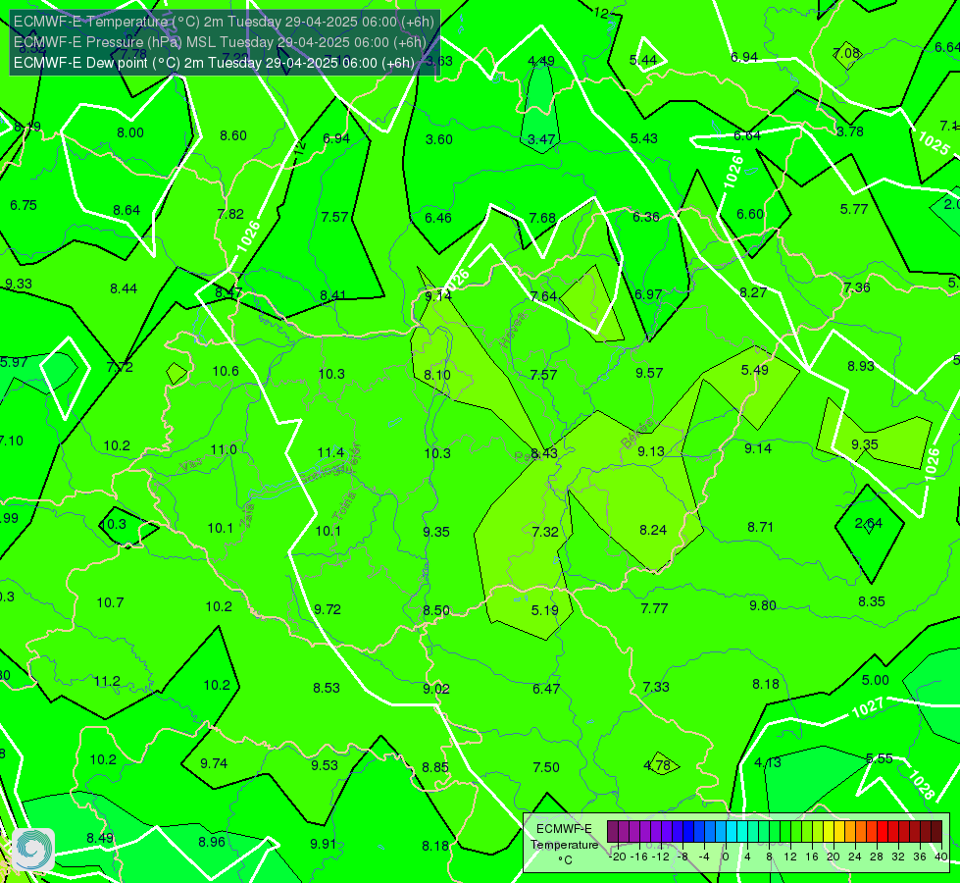The image size is (960, 883).
Task: Click the 7.36 temperature value
Action: pos(856,288)
